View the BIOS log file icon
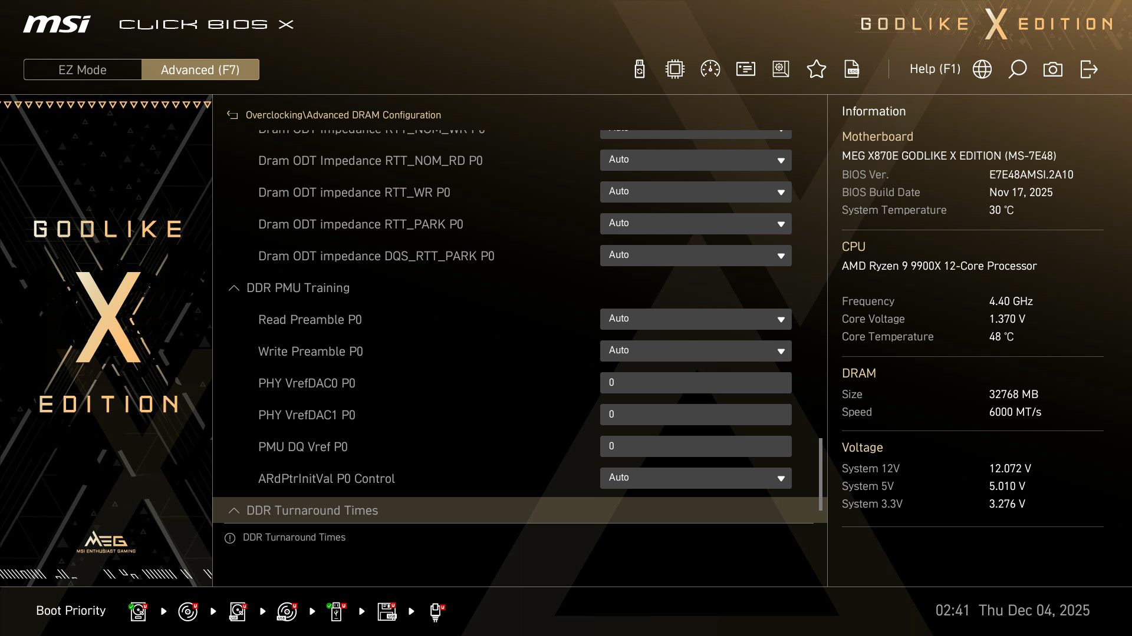This screenshot has width=1132, height=636. [x=851, y=69]
